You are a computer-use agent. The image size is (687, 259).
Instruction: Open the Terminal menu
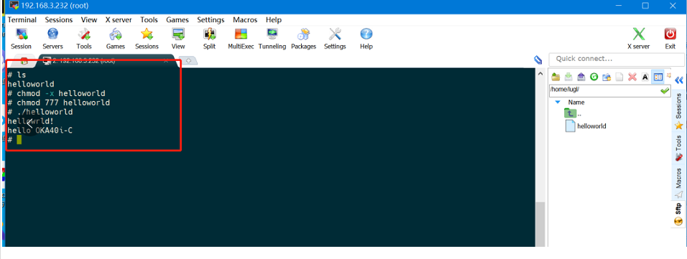tap(22, 19)
